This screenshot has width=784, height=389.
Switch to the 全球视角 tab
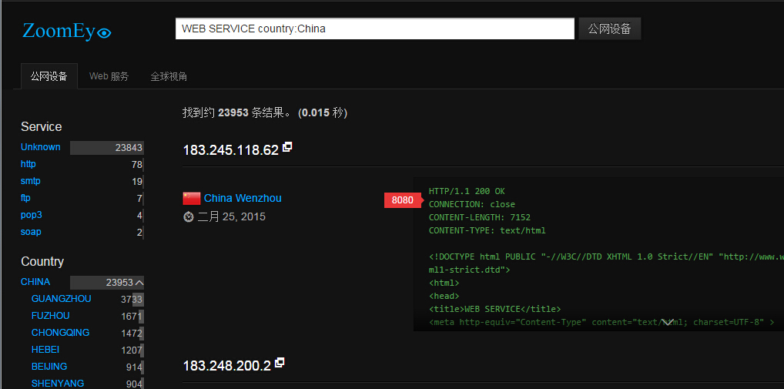click(x=169, y=76)
